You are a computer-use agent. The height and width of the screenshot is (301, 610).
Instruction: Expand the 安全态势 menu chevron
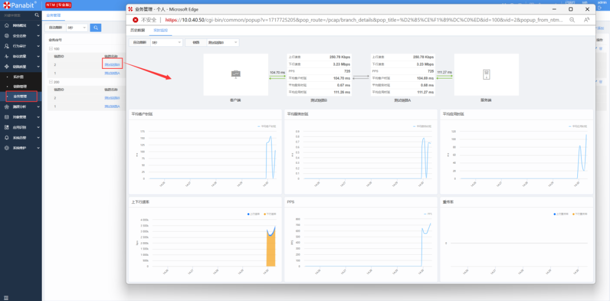pos(38,36)
